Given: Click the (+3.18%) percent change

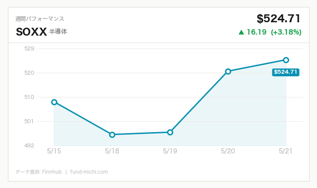Looking at the screenshot, I should (x=286, y=32).
